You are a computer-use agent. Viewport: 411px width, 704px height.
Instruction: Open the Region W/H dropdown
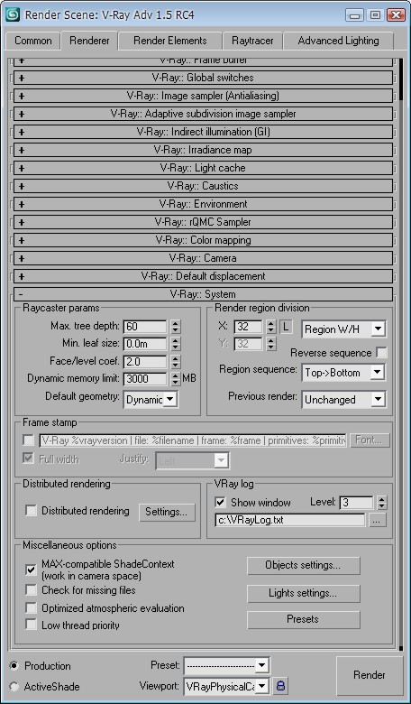coord(343,329)
